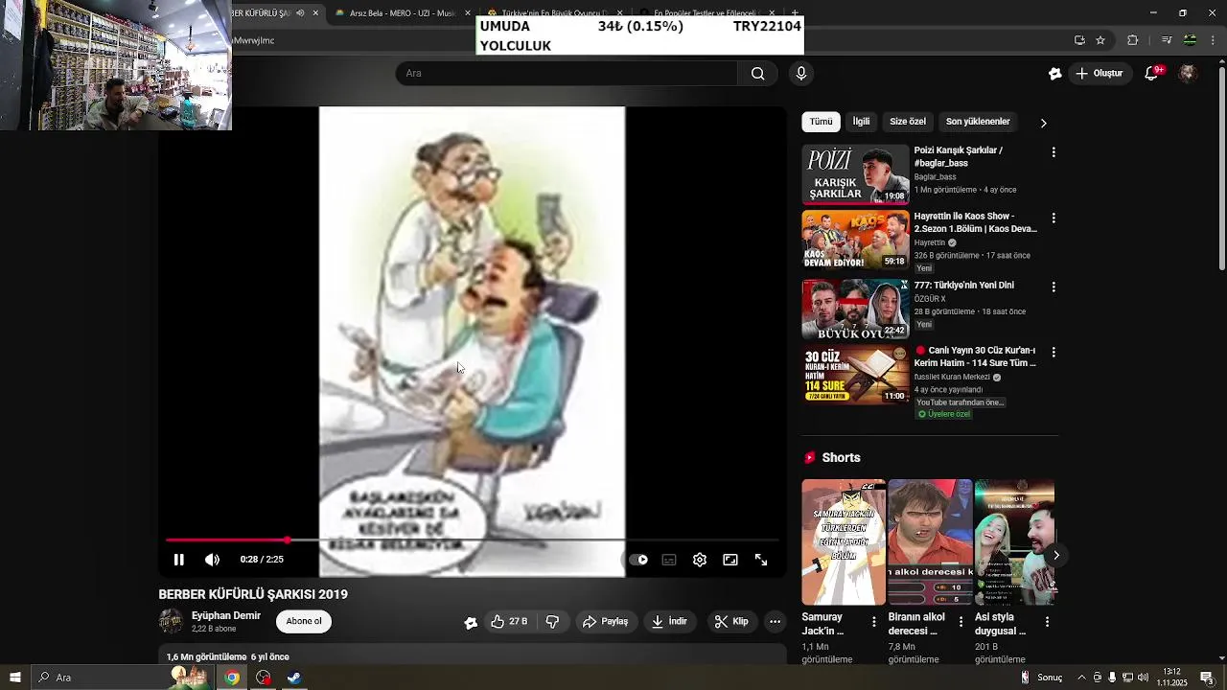Click the 'Klip' scissors button

[730, 622]
